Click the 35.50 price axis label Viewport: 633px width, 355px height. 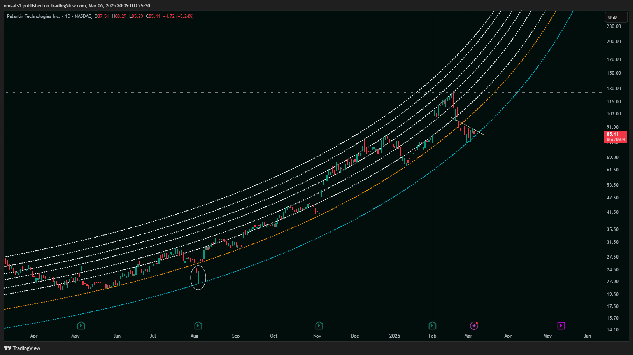coord(613,229)
